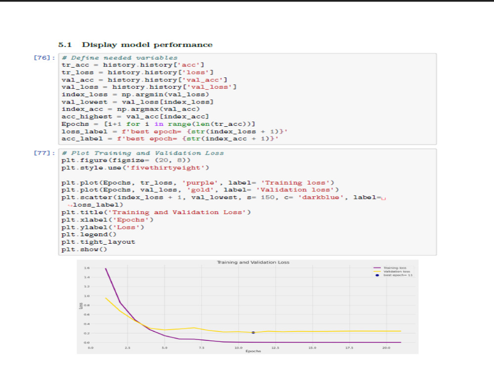Viewport: 494px width, 370px height.
Task: Click the chart title 'Training and Validation Loss'
Action: click(253, 262)
